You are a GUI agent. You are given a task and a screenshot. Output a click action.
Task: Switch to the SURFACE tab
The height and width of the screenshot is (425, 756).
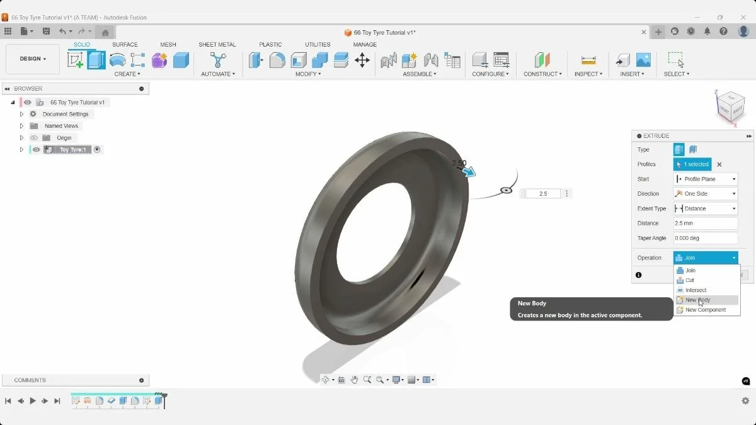[125, 45]
